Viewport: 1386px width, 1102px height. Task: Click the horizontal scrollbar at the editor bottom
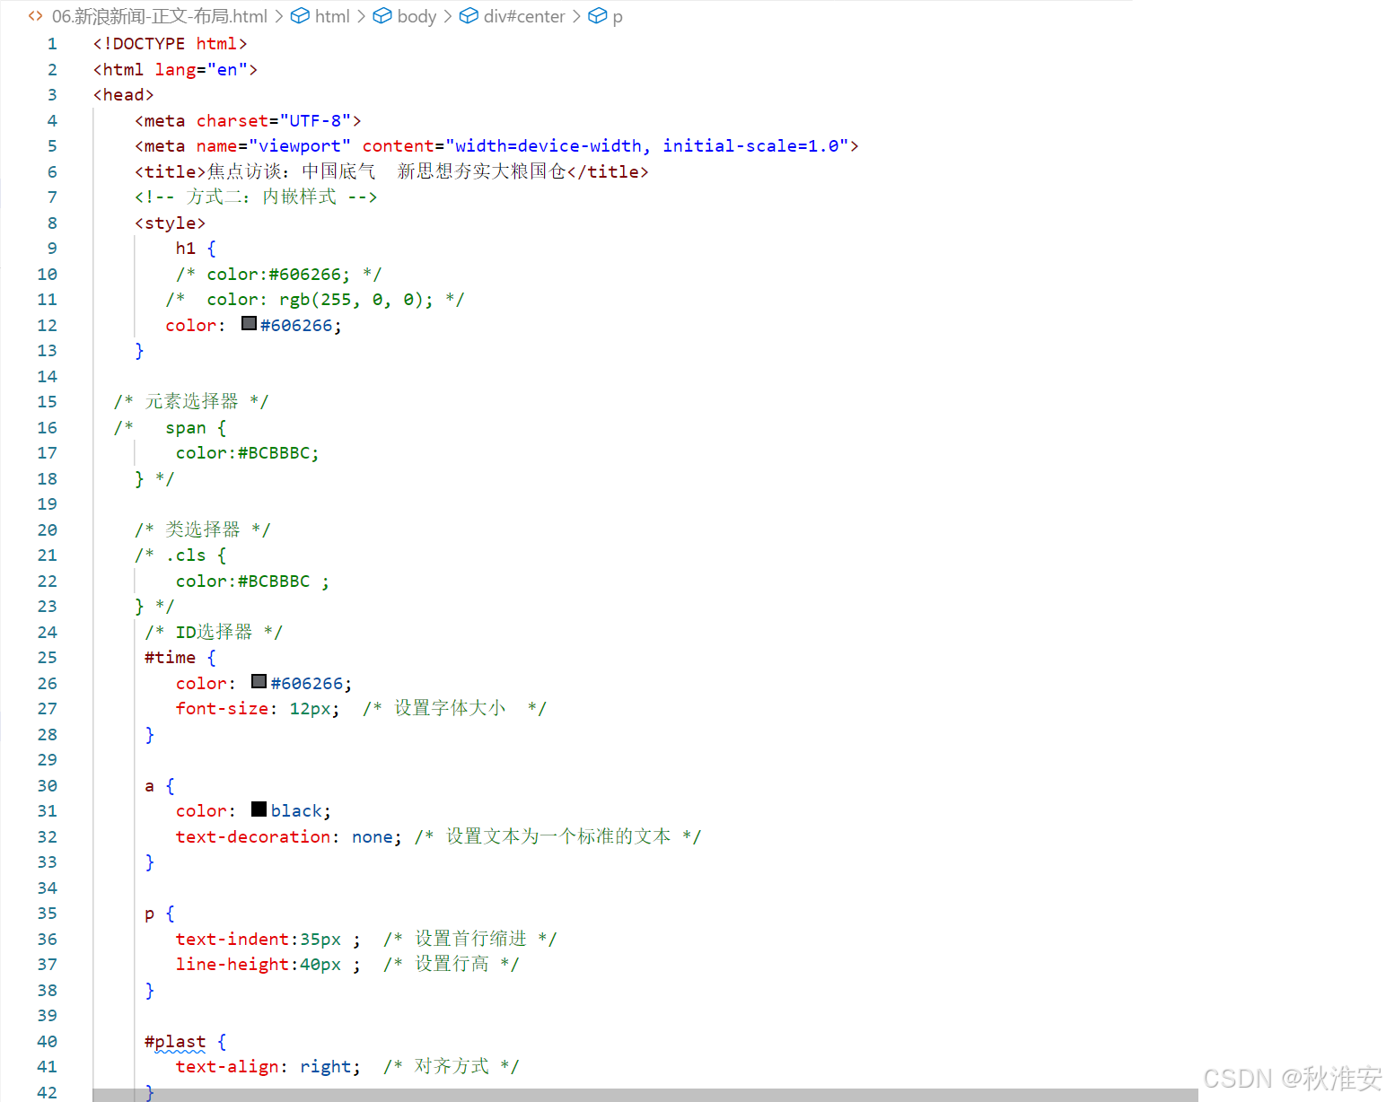pyautogui.click(x=645, y=1095)
